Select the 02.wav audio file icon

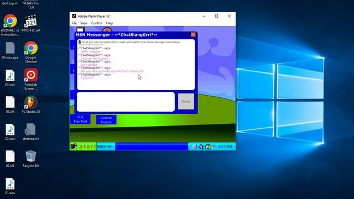click(10, 132)
